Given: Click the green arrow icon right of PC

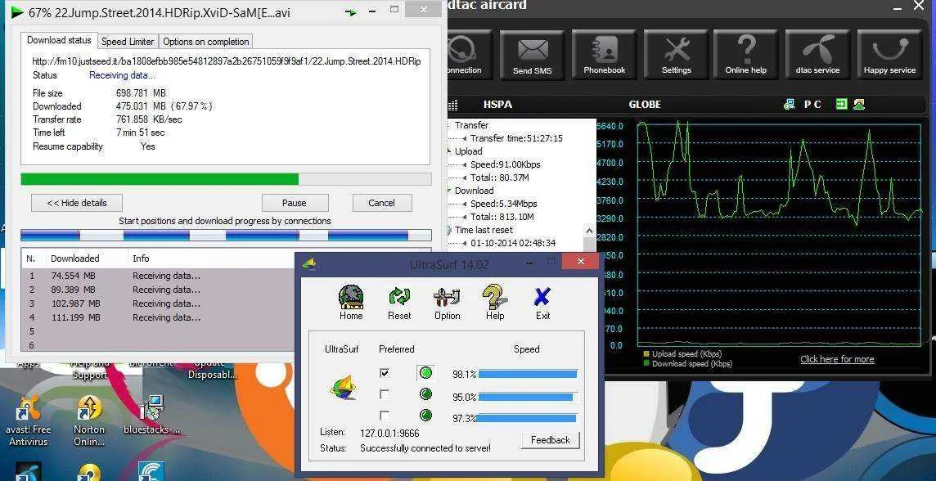Looking at the screenshot, I should pyautogui.click(x=841, y=105).
